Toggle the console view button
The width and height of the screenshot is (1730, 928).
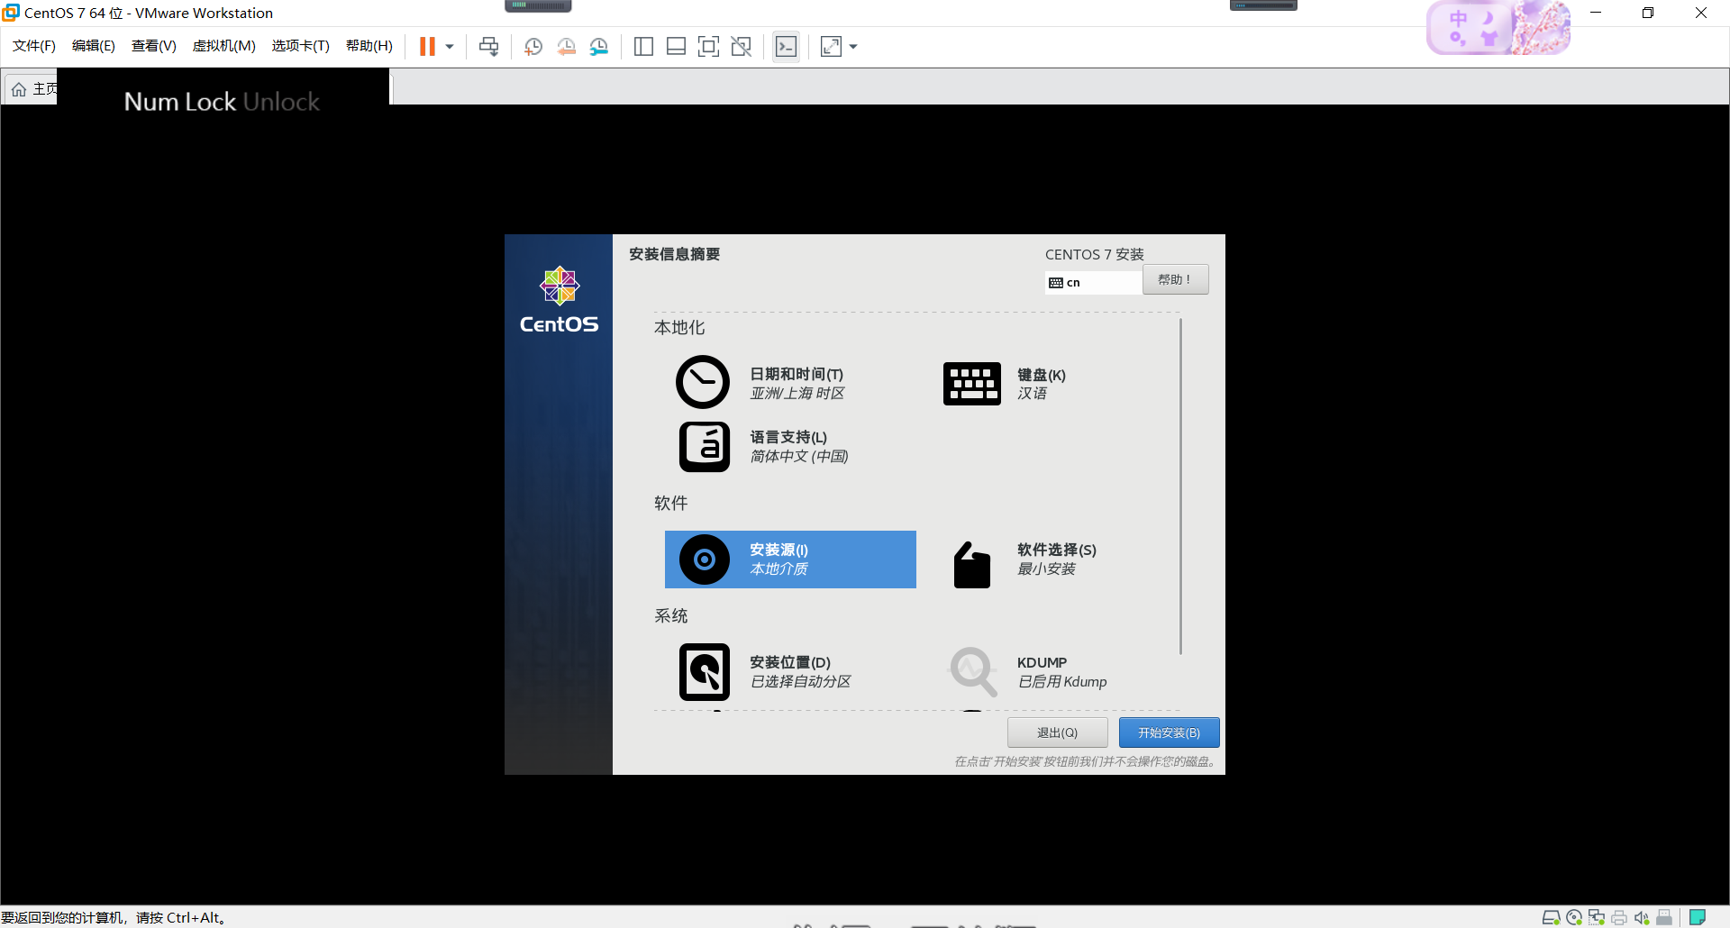pyautogui.click(x=786, y=47)
